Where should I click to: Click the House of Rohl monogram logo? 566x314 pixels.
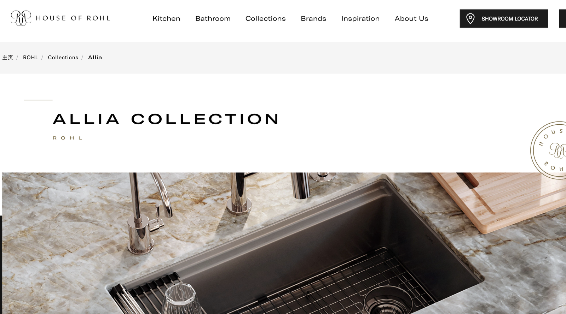(x=21, y=18)
